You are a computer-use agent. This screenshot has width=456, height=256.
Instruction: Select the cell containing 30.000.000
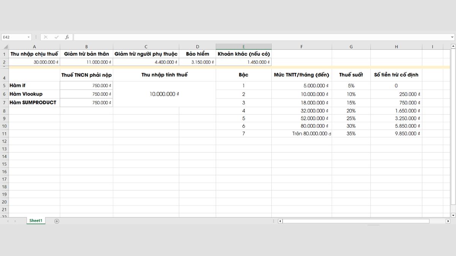(x=34, y=61)
